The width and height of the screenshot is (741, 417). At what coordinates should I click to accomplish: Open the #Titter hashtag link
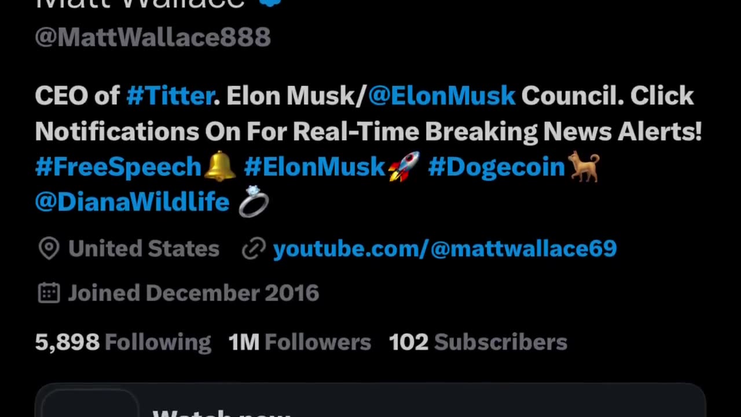[170, 96]
